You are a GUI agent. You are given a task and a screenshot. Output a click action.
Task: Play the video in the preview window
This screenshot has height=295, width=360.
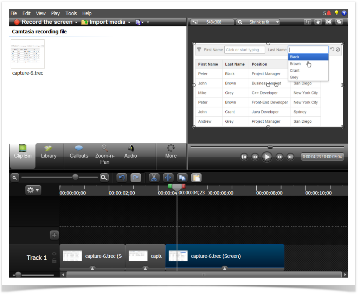click(267, 157)
